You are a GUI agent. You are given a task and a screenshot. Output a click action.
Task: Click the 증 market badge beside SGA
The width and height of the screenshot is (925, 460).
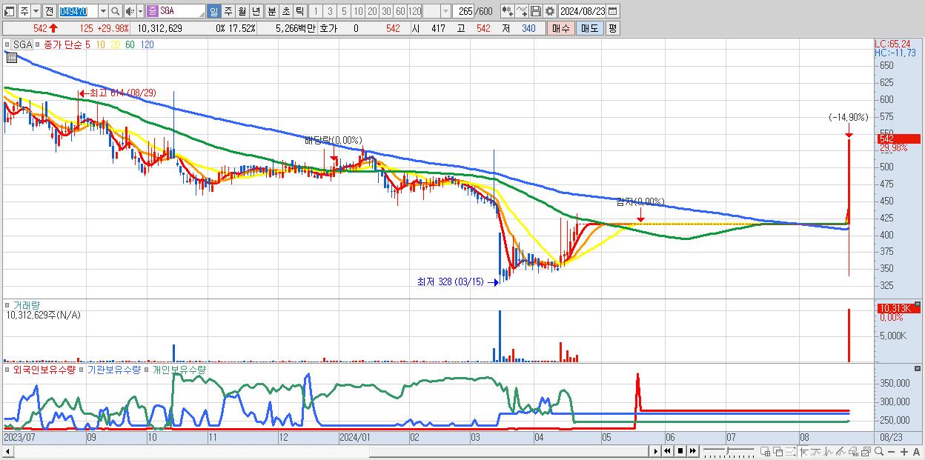coord(152,11)
